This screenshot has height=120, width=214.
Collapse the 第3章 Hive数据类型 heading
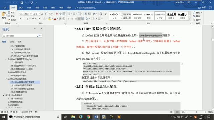coord(4,95)
